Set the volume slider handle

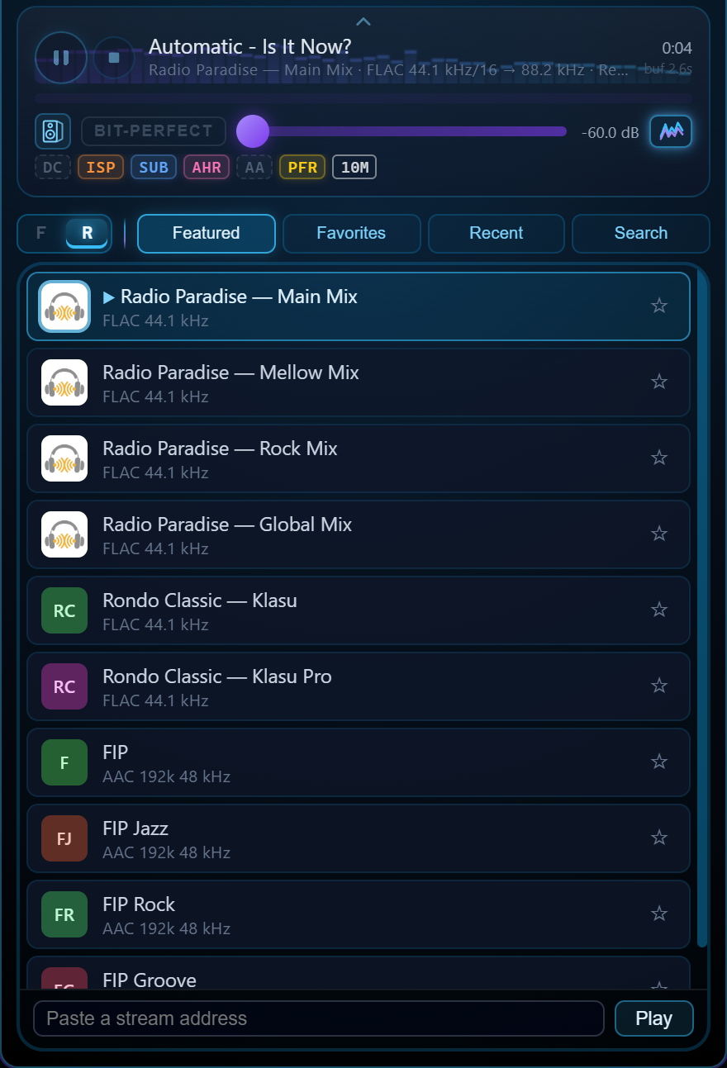[x=253, y=131]
